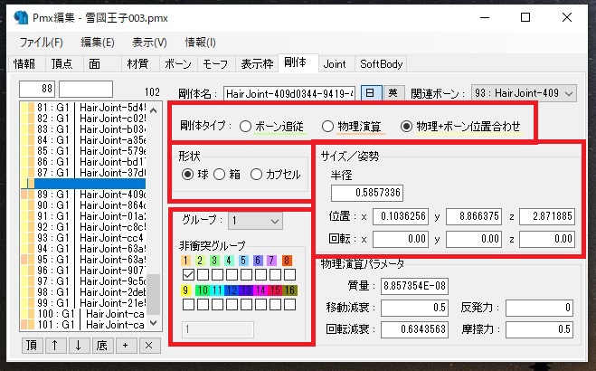Move selected rigid body up one row
The height and width of the screenshot is (371, 596).
[x=55, y=345]
